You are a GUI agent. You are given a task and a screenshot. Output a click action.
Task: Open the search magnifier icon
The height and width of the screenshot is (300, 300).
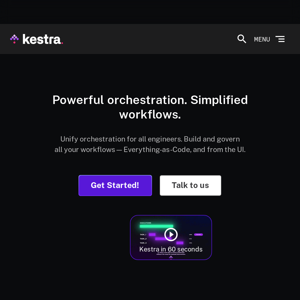coord(242,39)
